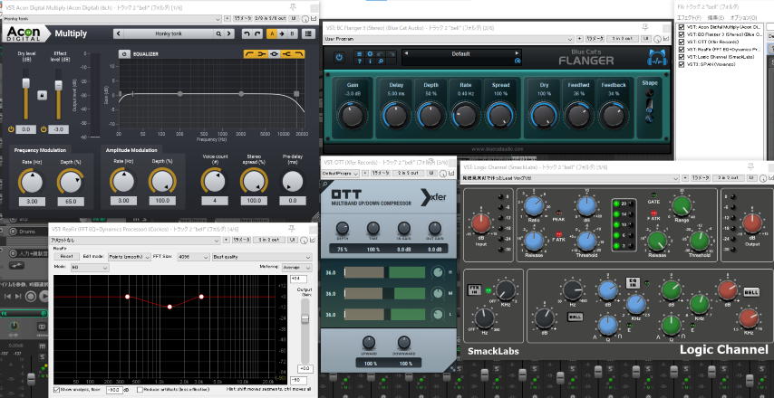This screenshot has height=398, width=774.
Task: Copy A to B in Acon Multiply
Action: coord(282,33)
